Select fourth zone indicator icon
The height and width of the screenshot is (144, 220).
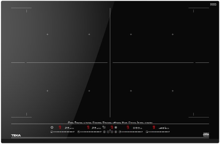coord(147,132)
